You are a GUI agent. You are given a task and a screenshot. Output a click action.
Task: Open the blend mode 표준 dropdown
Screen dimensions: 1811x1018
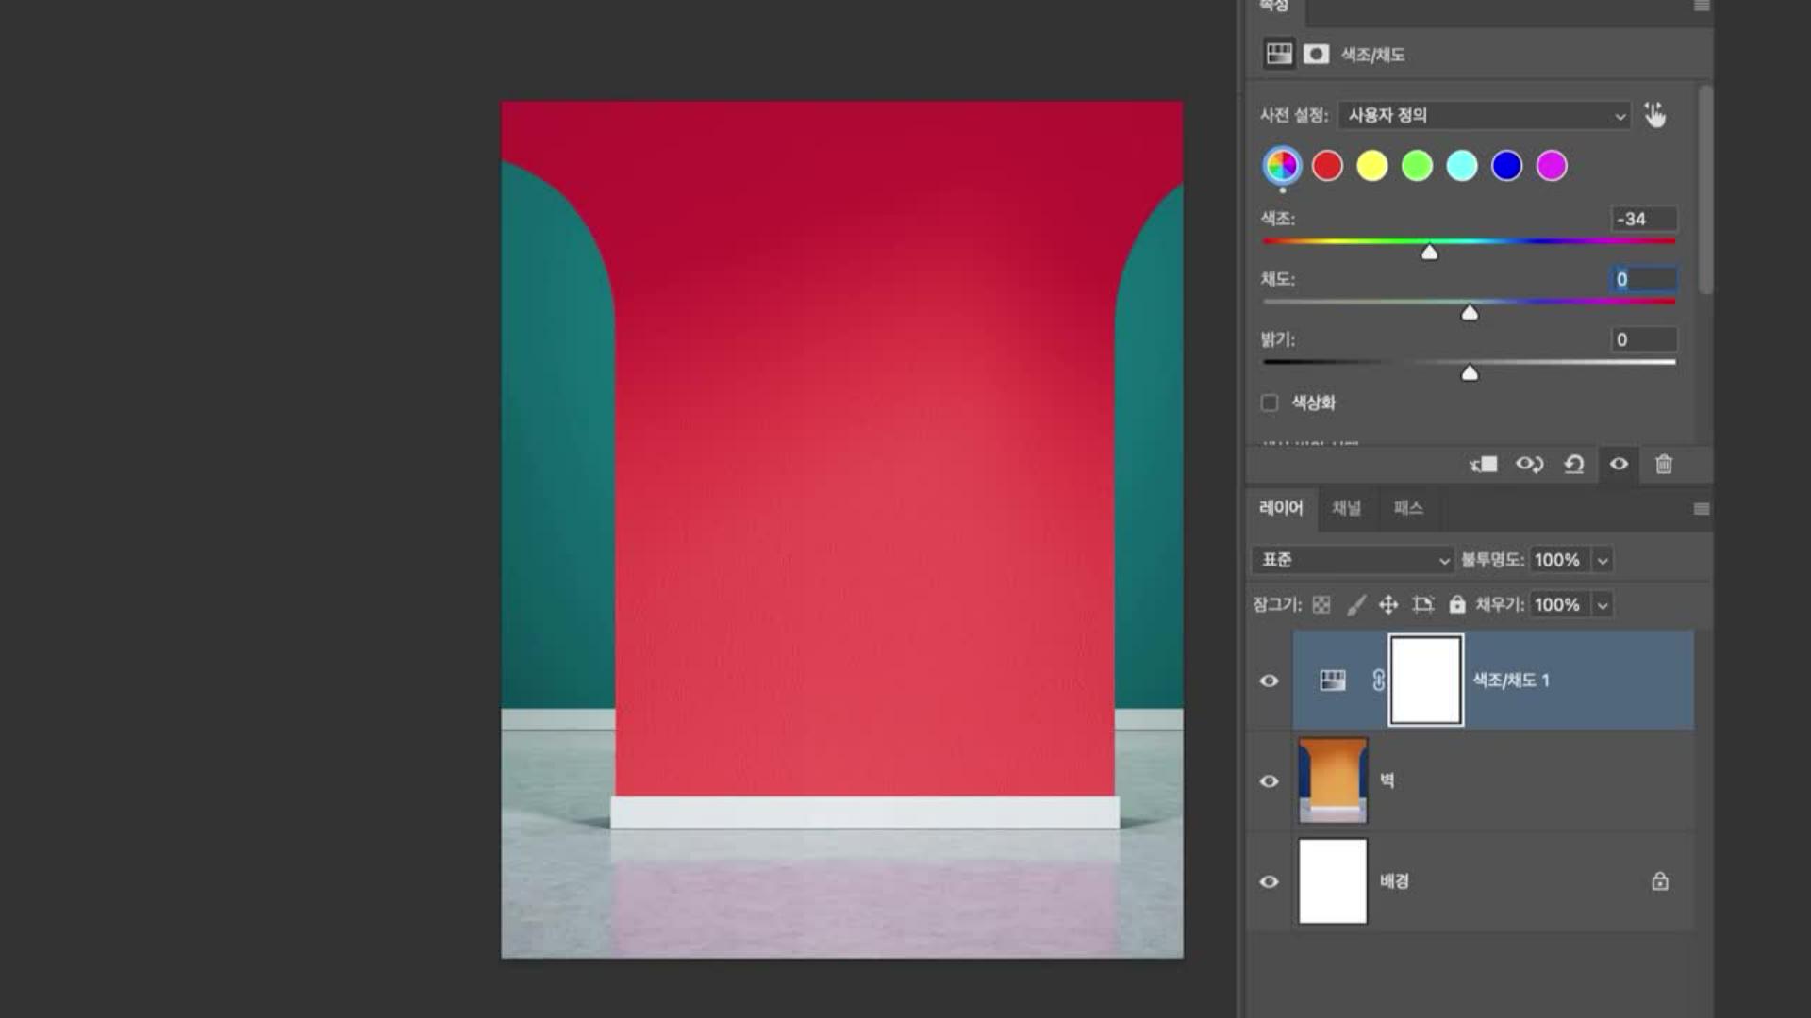1354,560
